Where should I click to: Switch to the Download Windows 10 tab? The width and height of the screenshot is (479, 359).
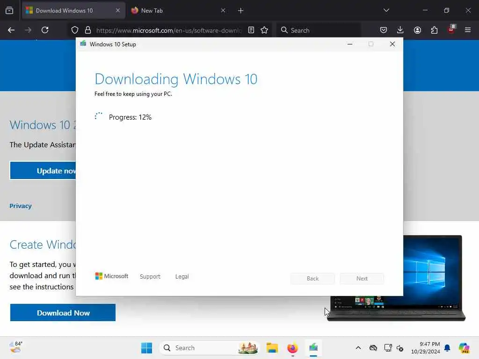73,11
